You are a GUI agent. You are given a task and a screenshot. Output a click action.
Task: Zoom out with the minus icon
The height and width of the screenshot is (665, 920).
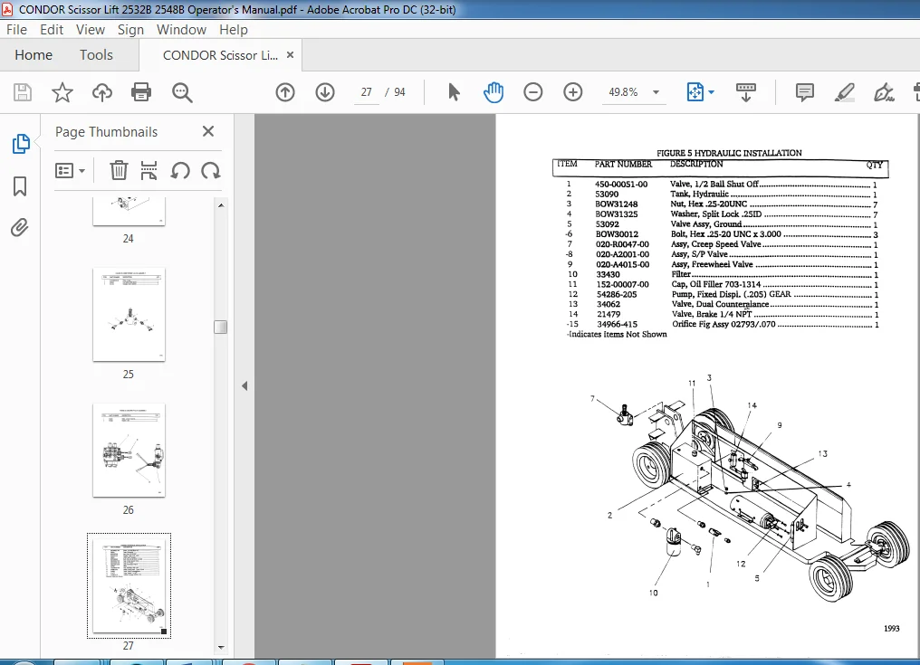[x=532, y=92]
